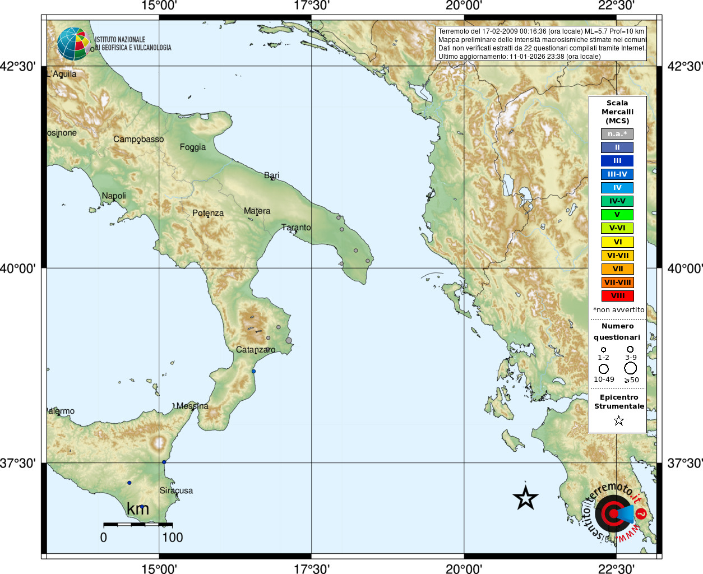This screenshot has width=703, height=574.
Task: Click the 17°30' label on the top axis
Action: tap(312, 6)
